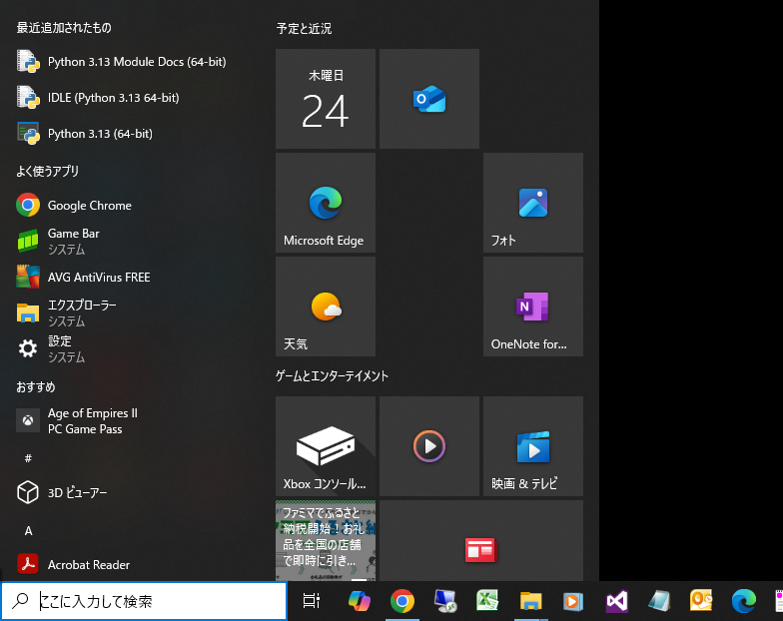
Task: Open the フォト (Photos) tile
Action: [533, 203]
